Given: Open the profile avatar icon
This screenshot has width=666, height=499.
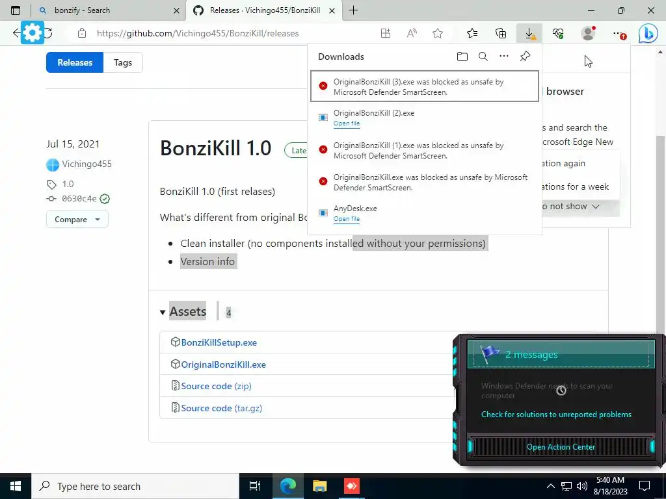Looking at the screenshot, I should click(588, 33).
